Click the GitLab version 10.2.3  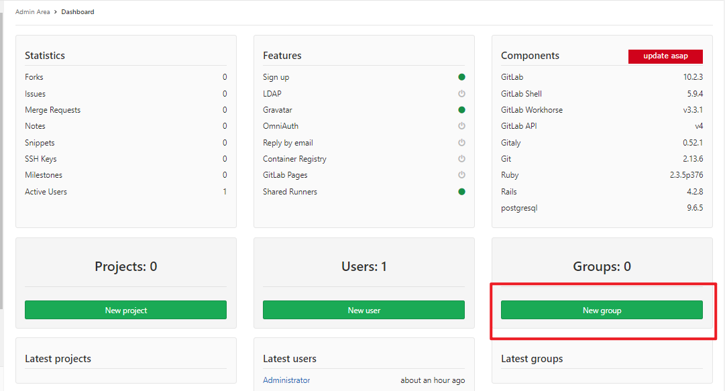click(693, 77)
